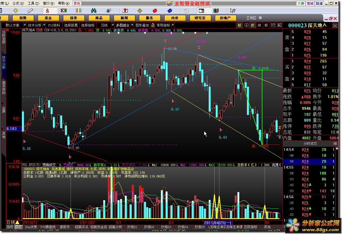342x234 pixels.
Task: Click the 标 chart tool button
Action: 240,25
